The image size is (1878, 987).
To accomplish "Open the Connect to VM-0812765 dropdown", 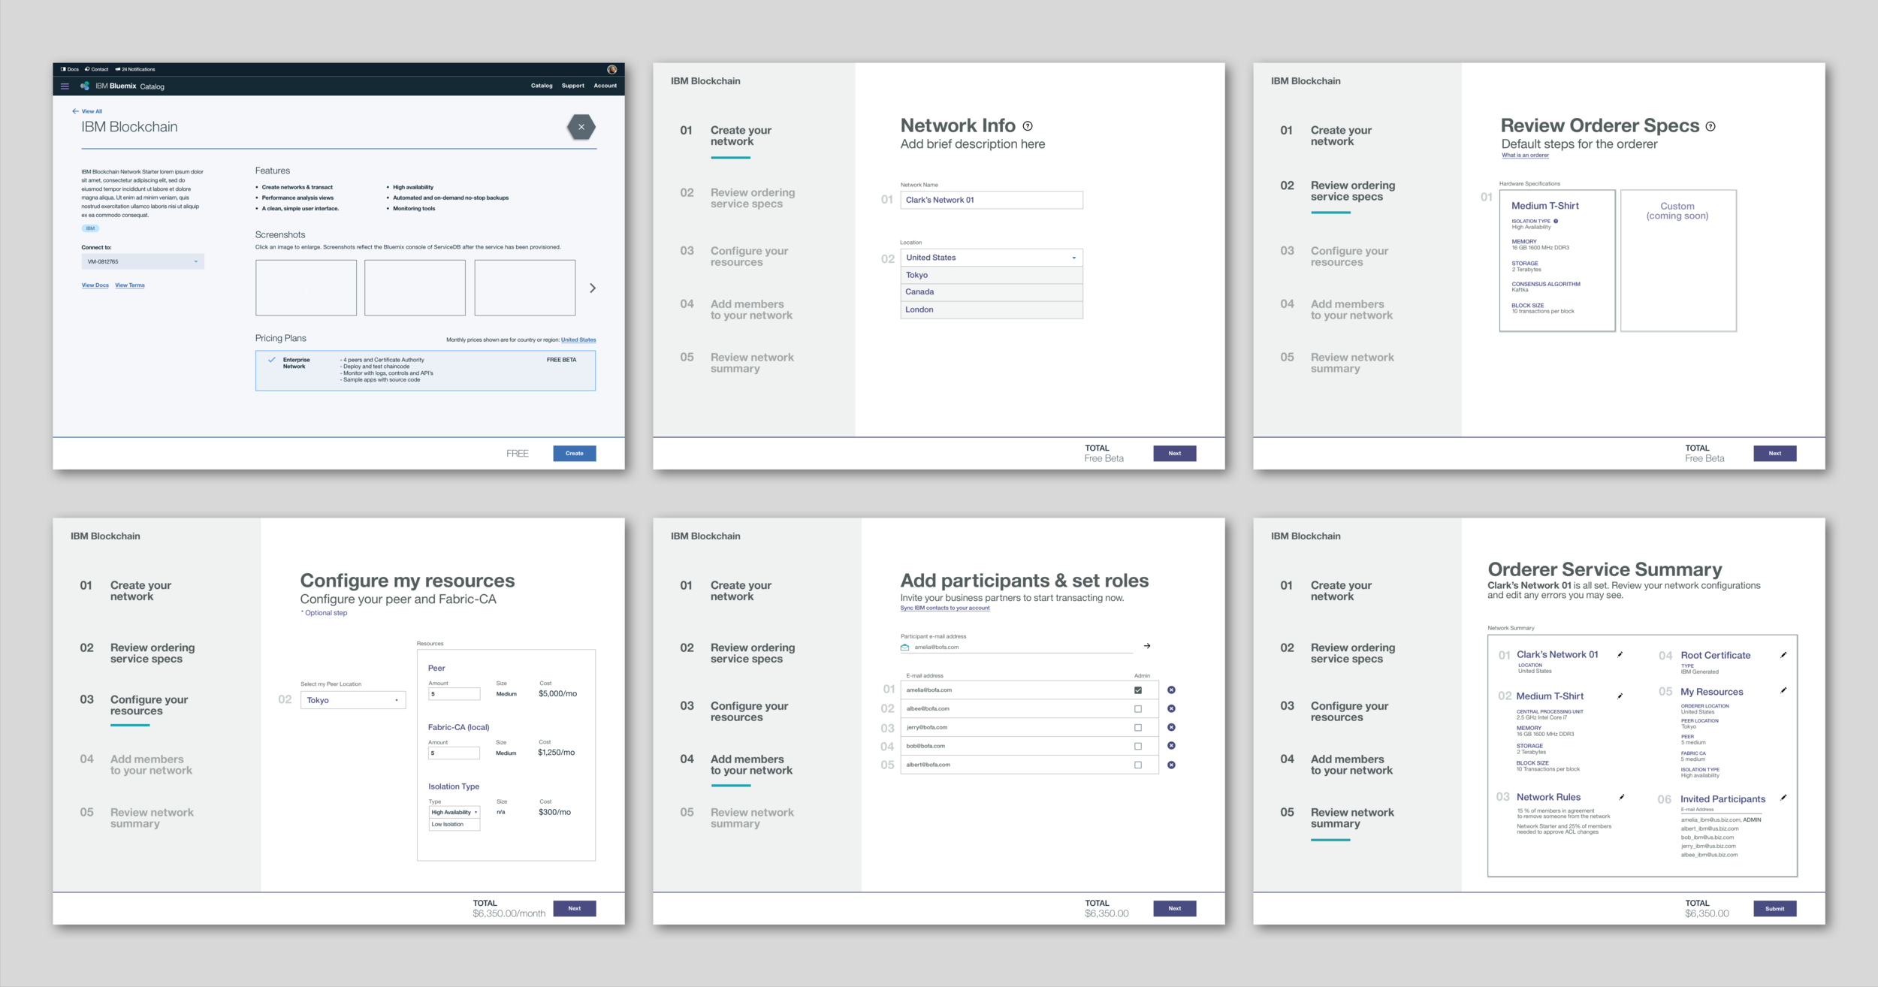I will (x=143, y=261).
